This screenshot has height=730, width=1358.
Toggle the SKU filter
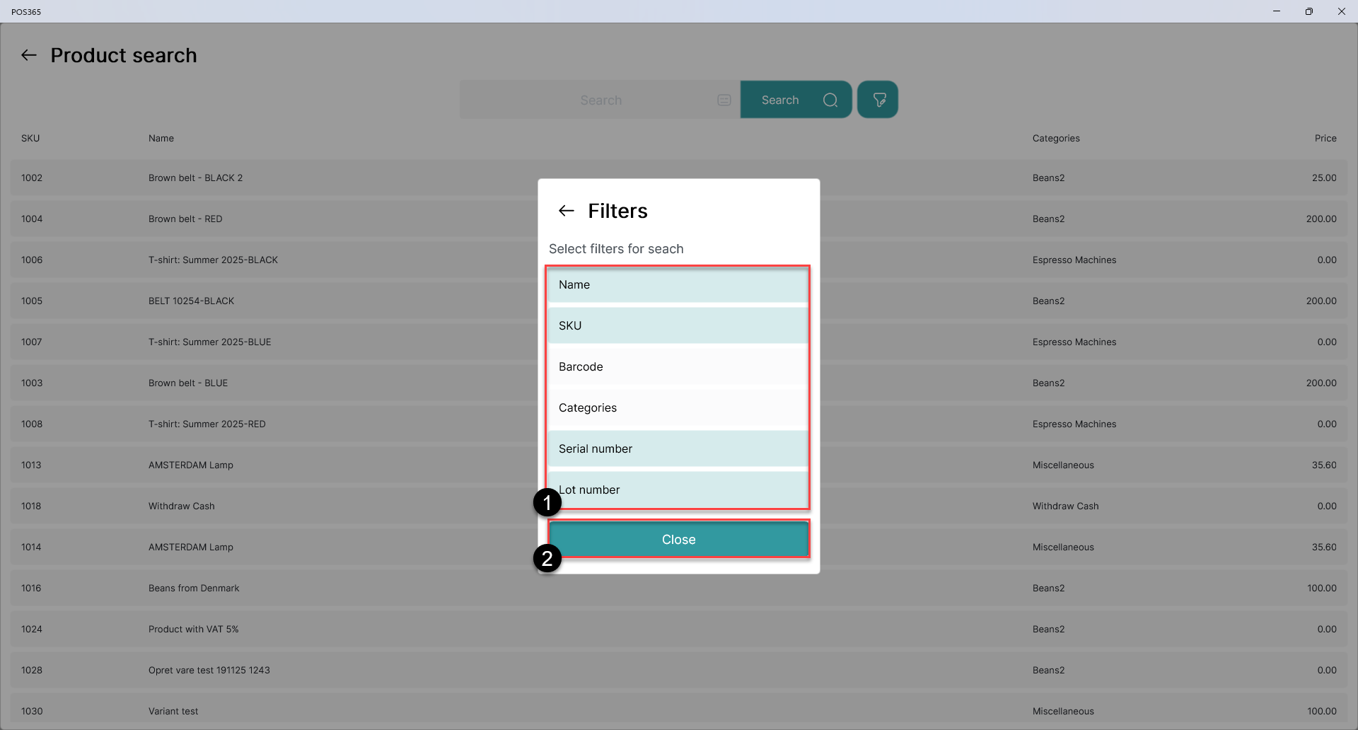click(678, 325)
